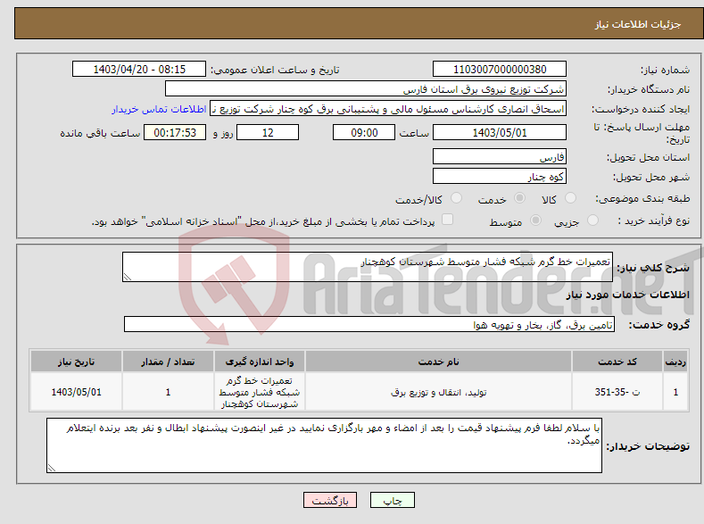Screen dimensions: 704x524
Task: Select the کالا/خدمت radio button
Action: 456,198
